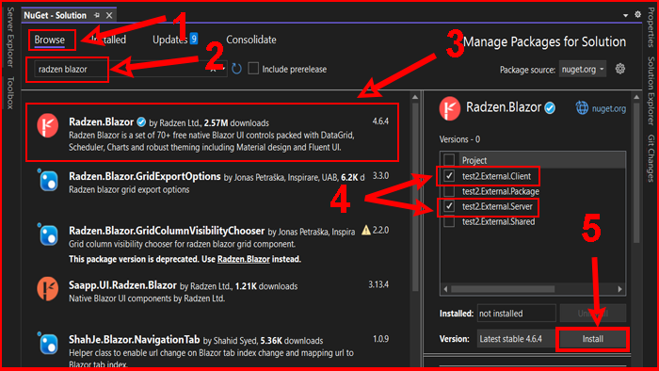Click the project list horizontal scrollbar thumb
Viewport: 659px width, 371px height.
click(x=503, y=289)
